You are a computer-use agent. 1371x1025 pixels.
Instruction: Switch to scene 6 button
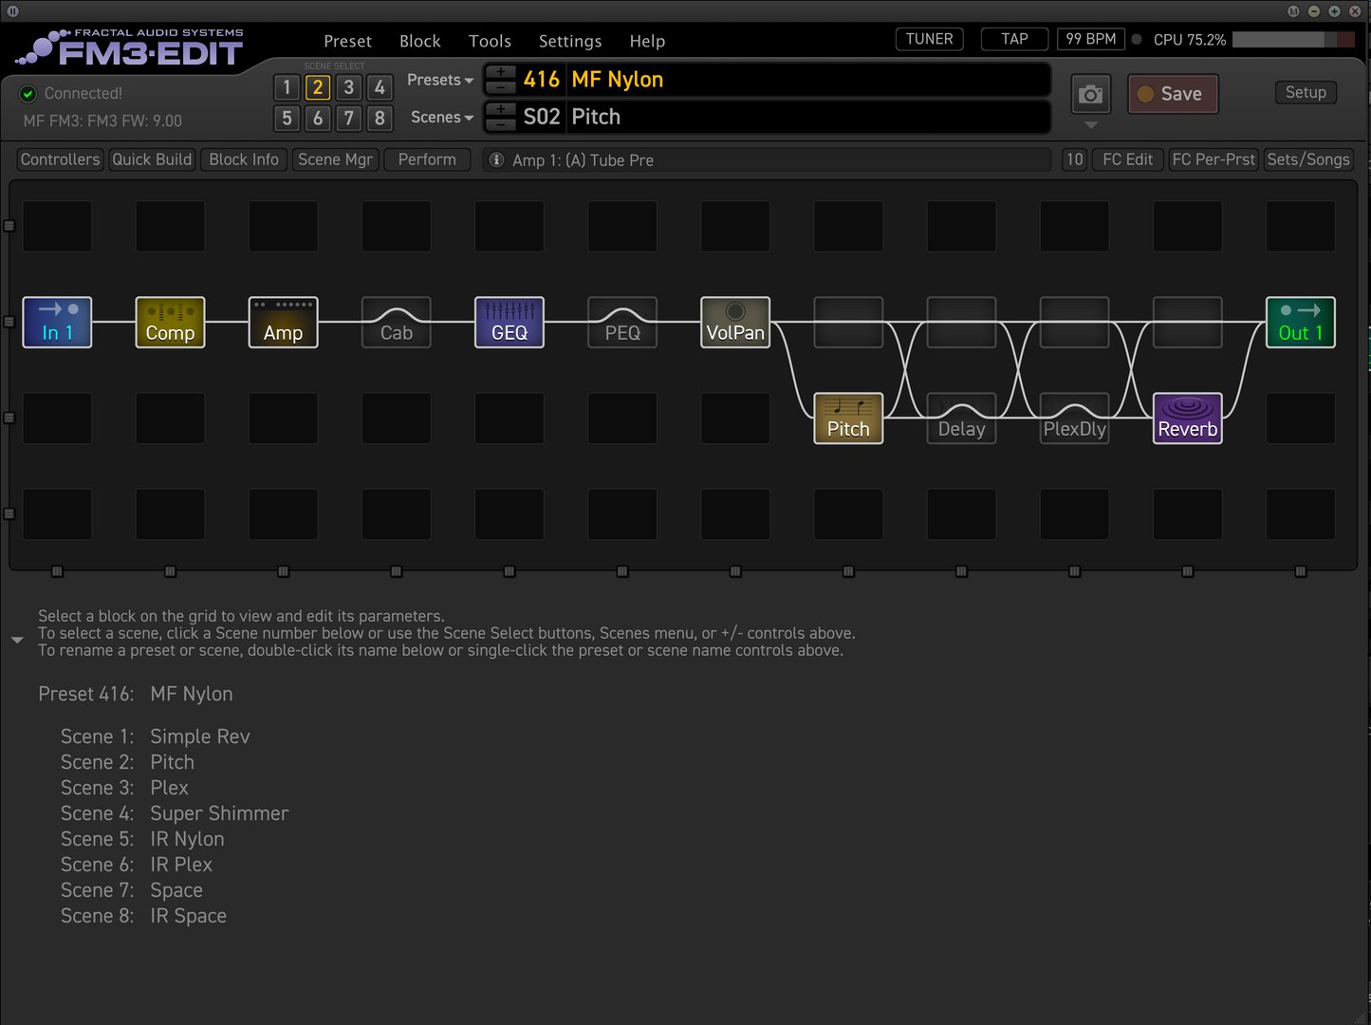point(318,118)
